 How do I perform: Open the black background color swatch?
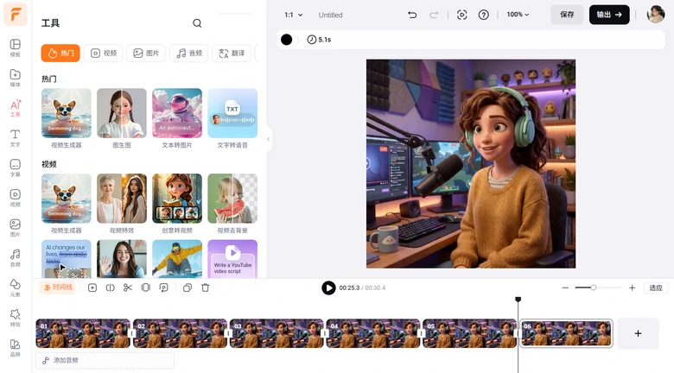coord(287,40)
